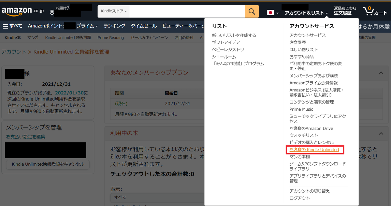Viewport: 391px width, 206px height.
Task: Open ビデオの購入とレンタル menu entry
Action: click(x=312, y=142)
